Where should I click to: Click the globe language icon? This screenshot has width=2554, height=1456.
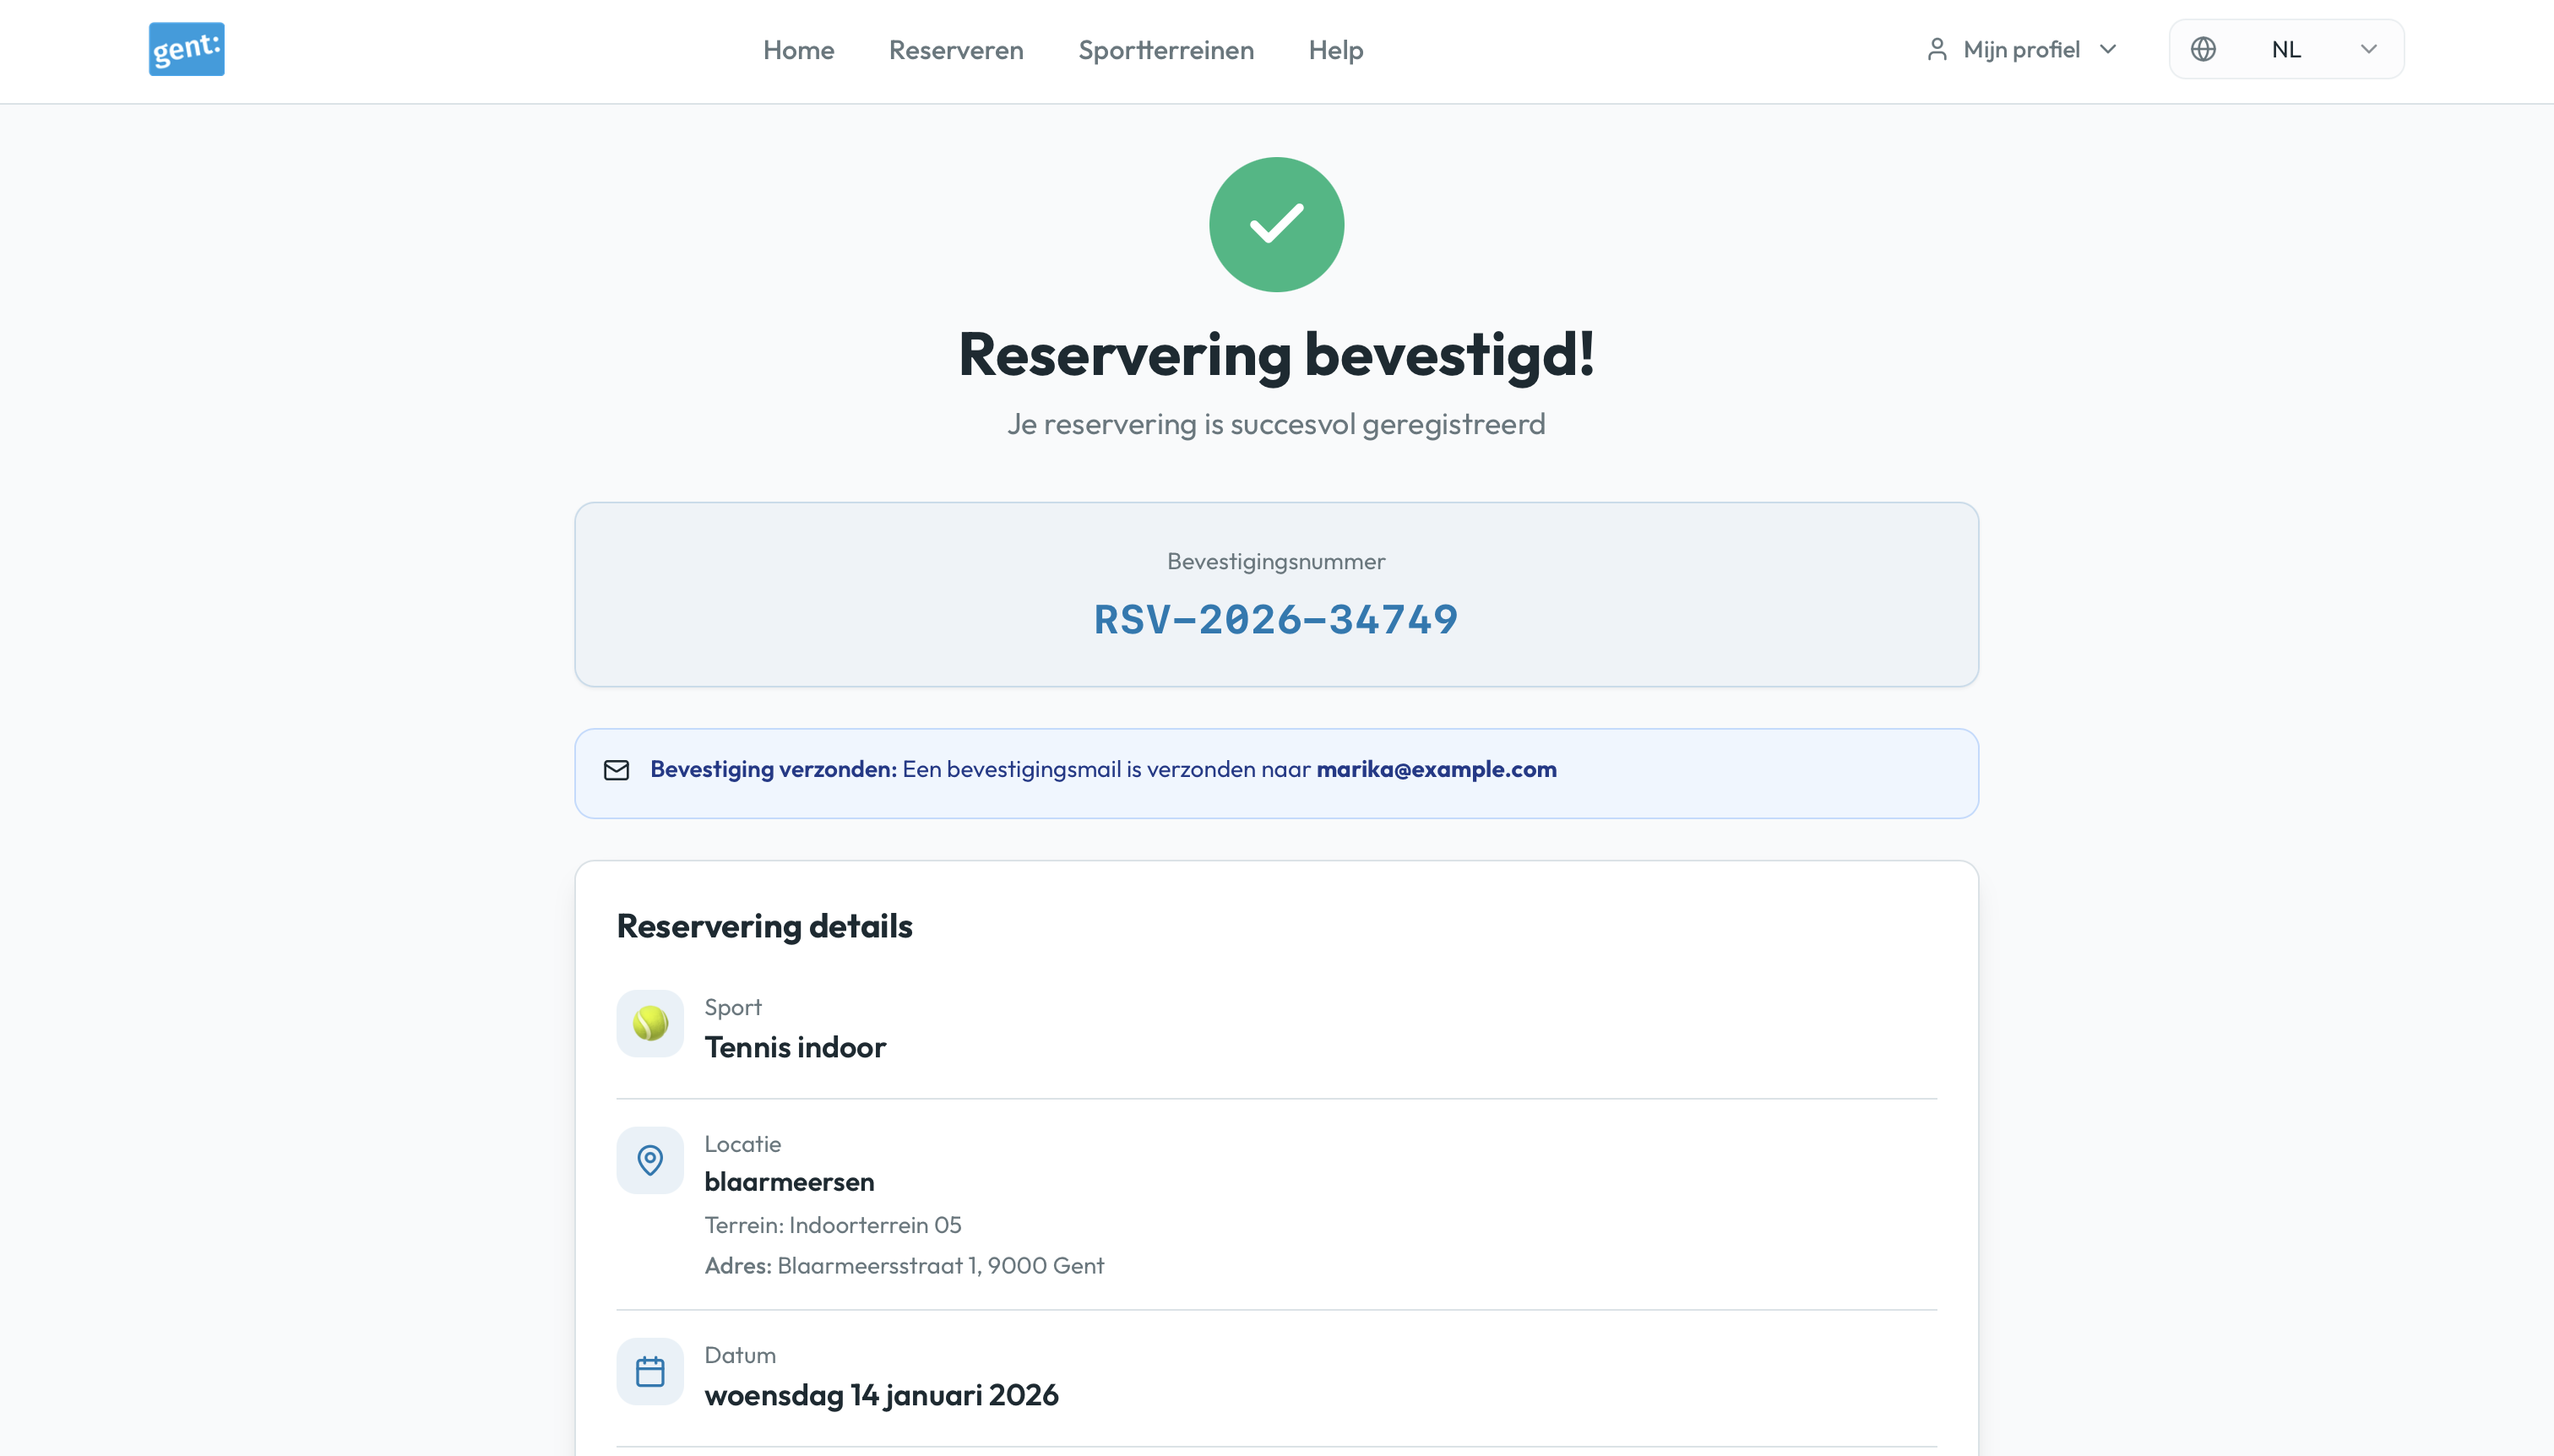(x=2204, y=48)
